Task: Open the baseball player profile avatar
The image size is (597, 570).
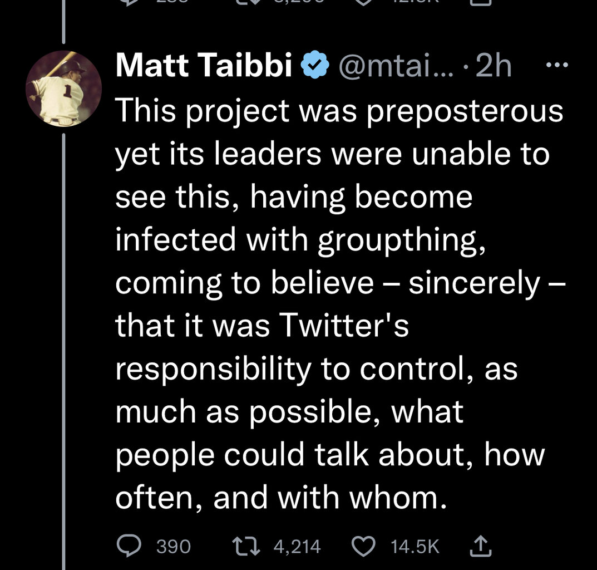Action: pyautogui.click(x=64, y=89)
